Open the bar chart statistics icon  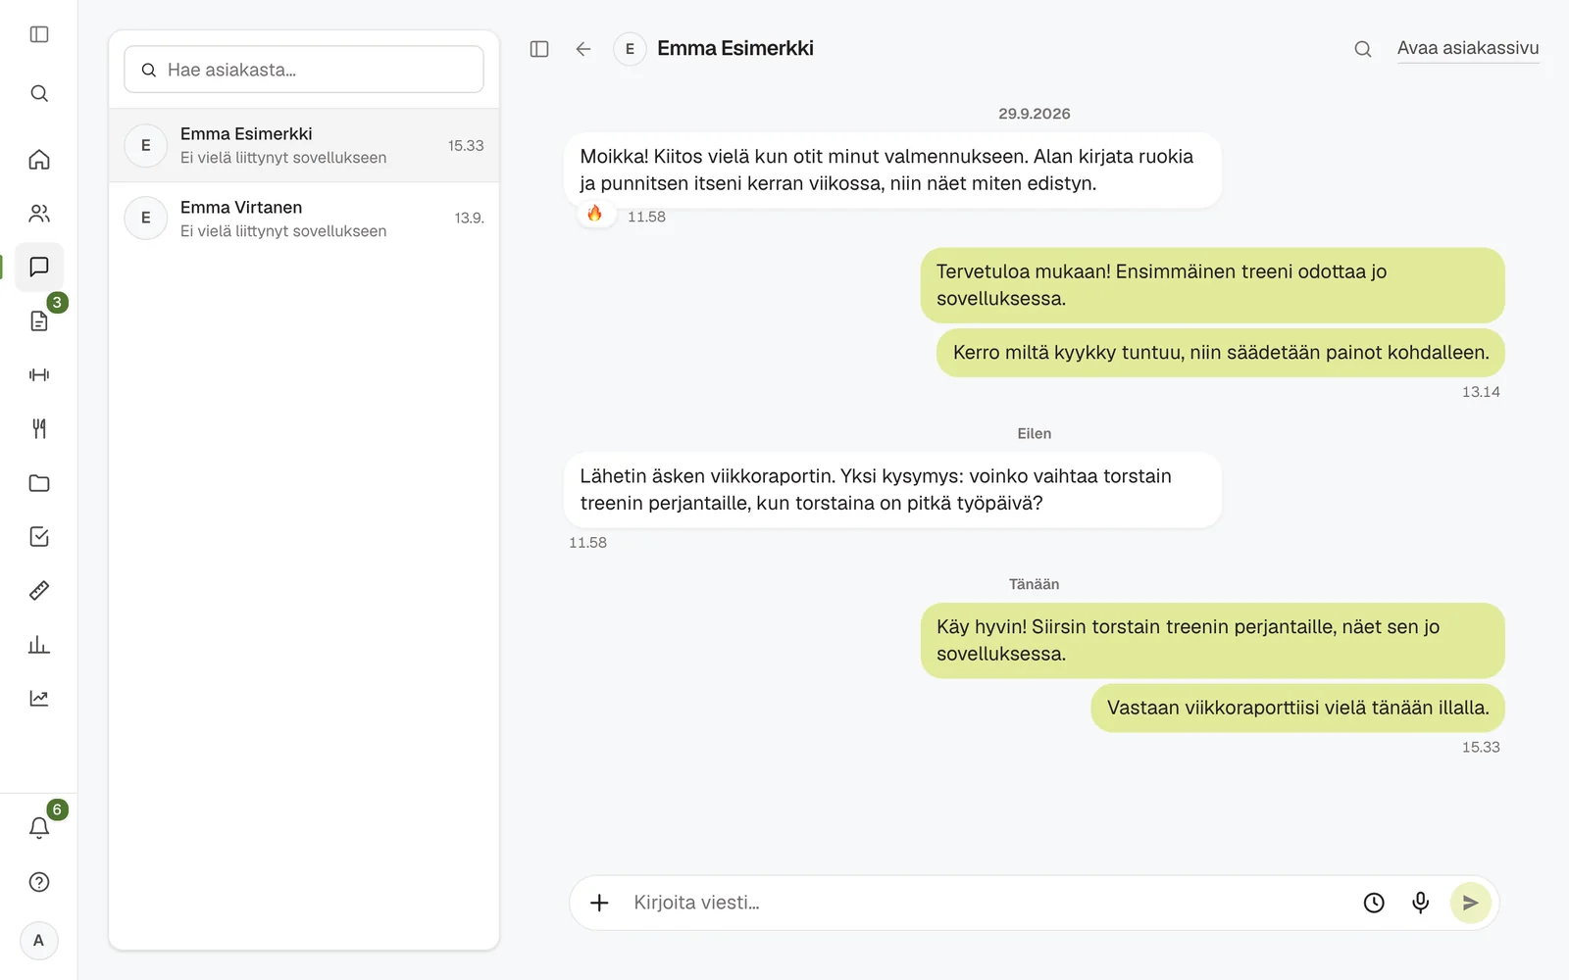coord(39,644)
